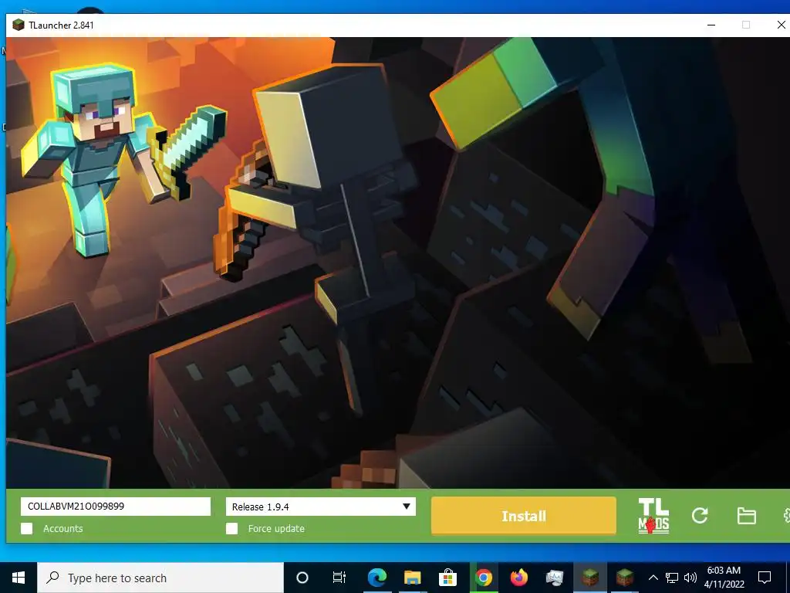
Task: Tick the Force update checkbox
Action: tap(231, 528)
